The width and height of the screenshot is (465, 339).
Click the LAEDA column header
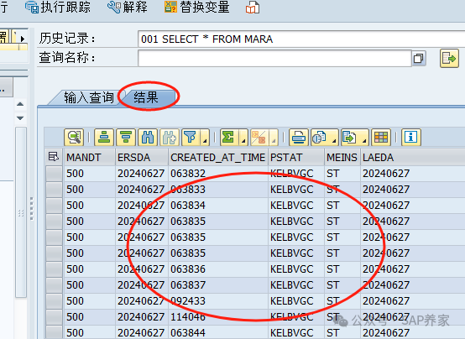click(412, 157)
